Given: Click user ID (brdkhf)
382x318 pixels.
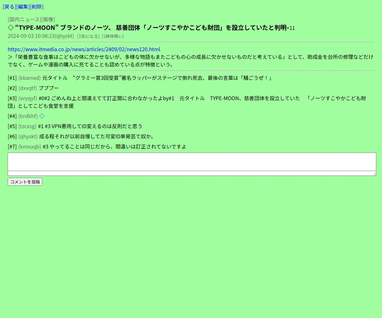Looking at the screenshot, I should [28, 116].
